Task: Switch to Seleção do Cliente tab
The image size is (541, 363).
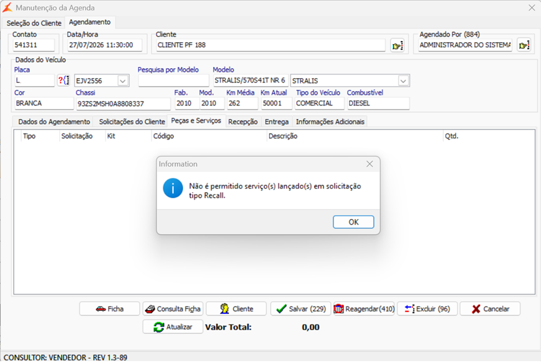Action: click(x=34, y=23)
